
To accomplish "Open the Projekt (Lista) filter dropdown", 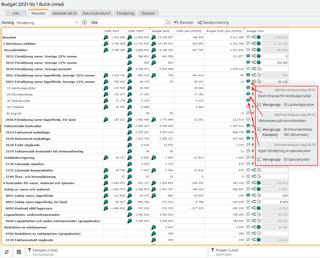I will [265, 252].
